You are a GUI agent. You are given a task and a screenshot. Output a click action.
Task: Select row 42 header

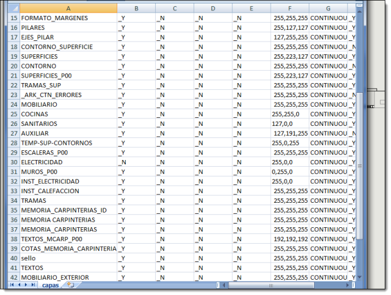coord(14,277)
